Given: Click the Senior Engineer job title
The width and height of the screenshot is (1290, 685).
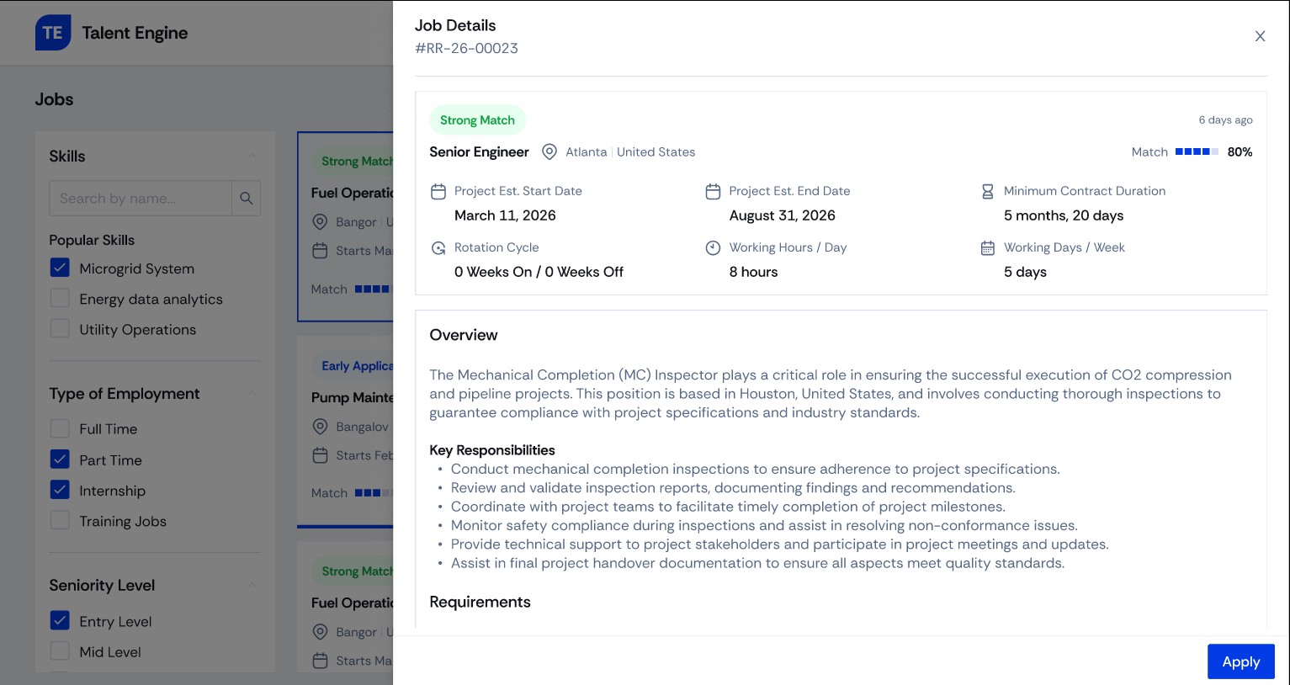Looking at the screenshot, I should tap(479, 151).
